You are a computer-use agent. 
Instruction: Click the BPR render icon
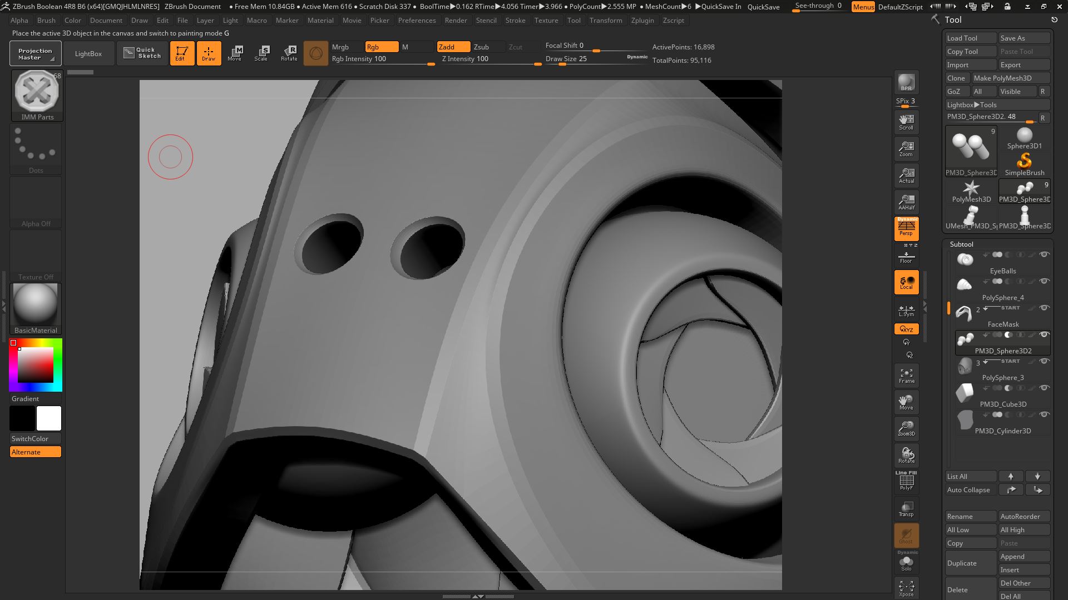tap(906, 82)
